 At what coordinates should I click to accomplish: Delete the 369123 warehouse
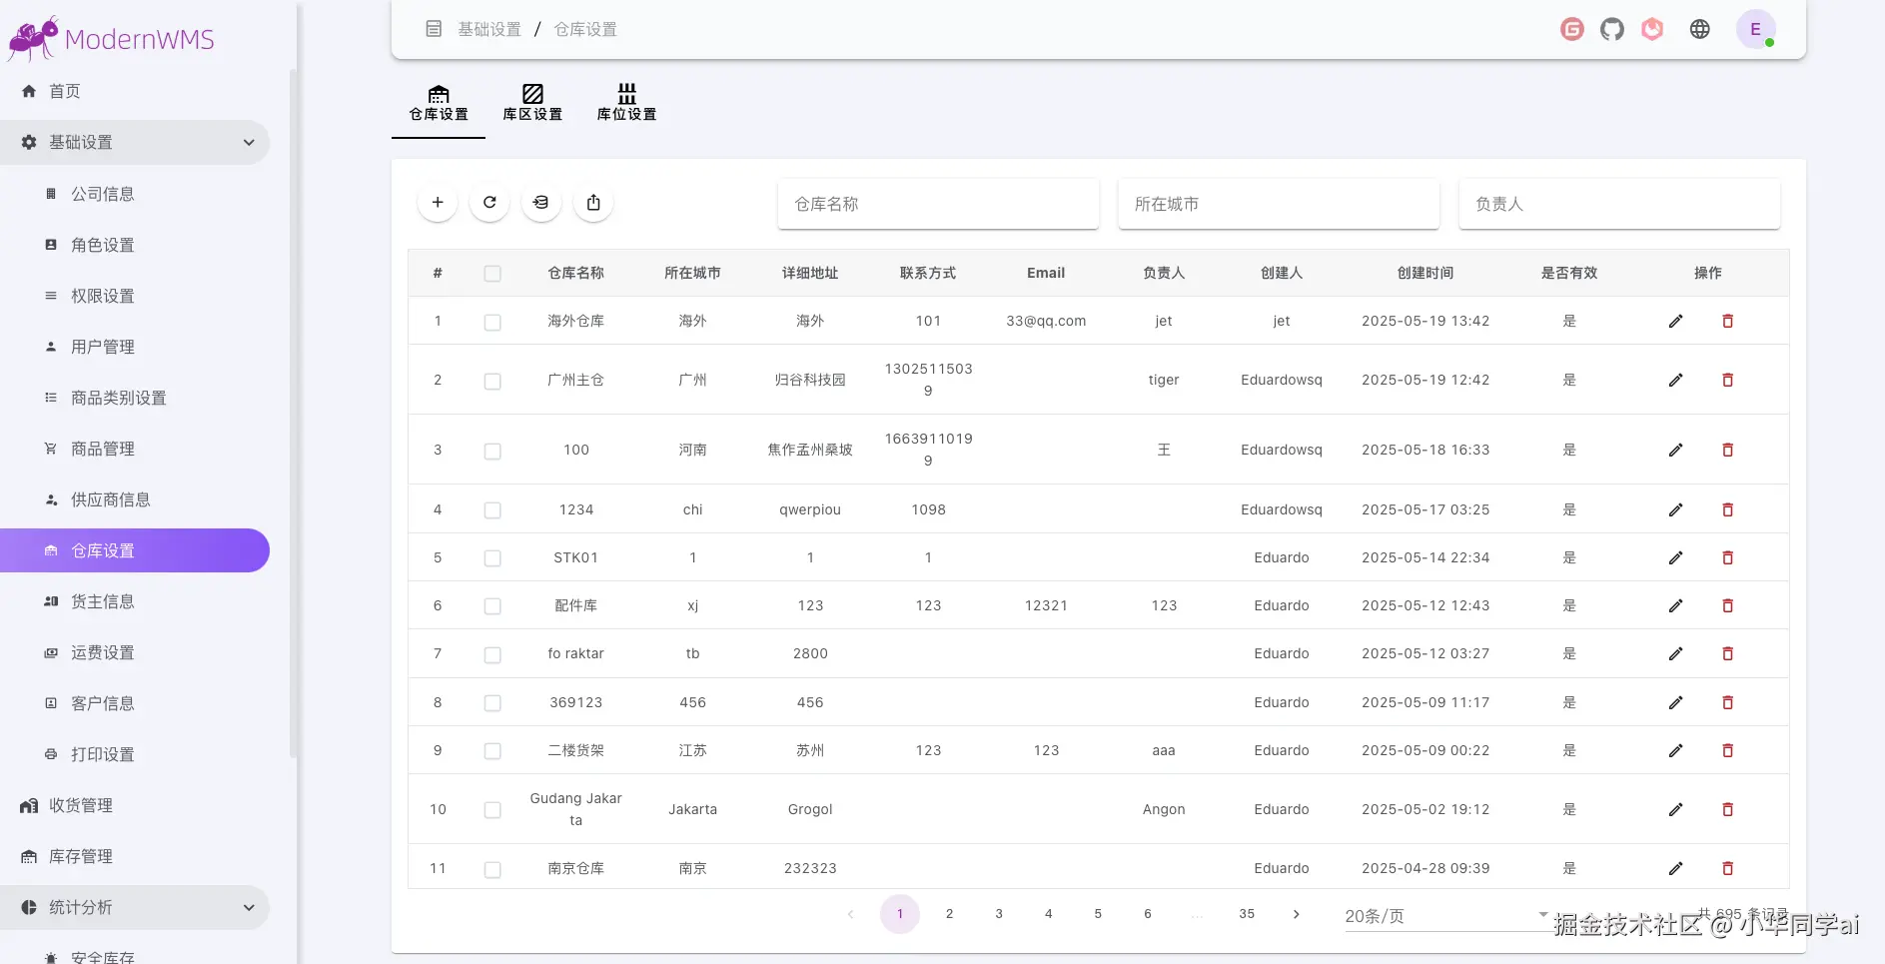coord(1728,703)
